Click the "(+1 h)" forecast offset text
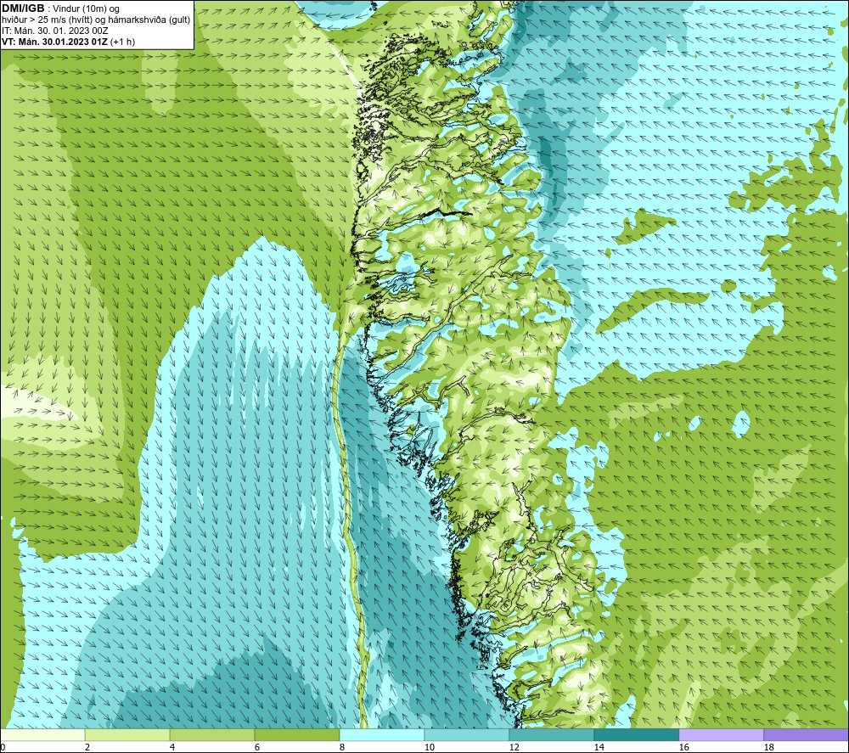 point(122,42)
